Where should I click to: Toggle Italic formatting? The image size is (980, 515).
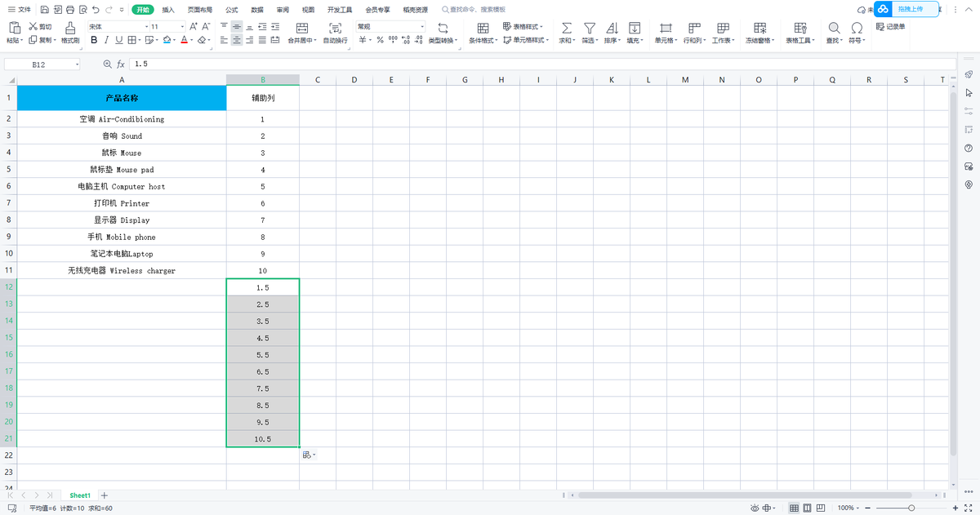[106, 39]
